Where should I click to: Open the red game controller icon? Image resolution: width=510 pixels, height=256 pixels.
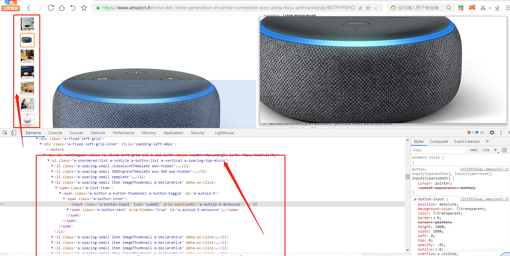pyautogui.click(x=472, y=7)
